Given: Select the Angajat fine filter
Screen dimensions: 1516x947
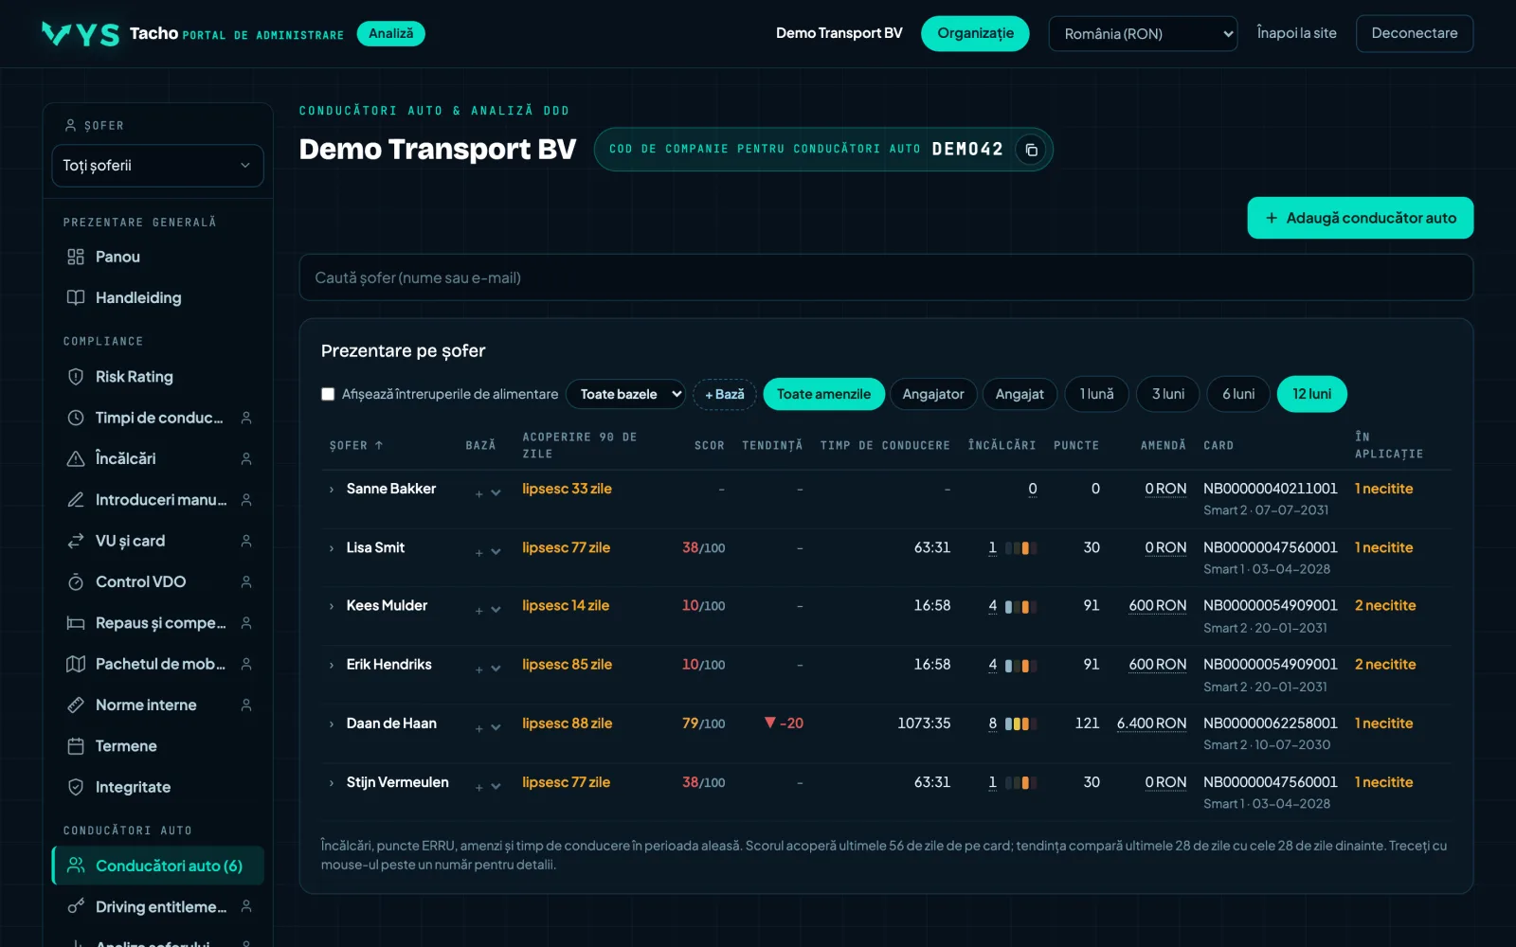Looking at the screenshot, I should click(x=1020, y=394).
